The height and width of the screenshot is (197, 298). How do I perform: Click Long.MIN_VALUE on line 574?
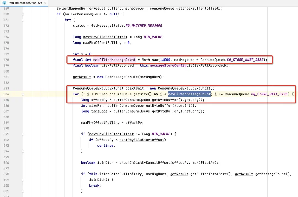click(x=148, y=37)
